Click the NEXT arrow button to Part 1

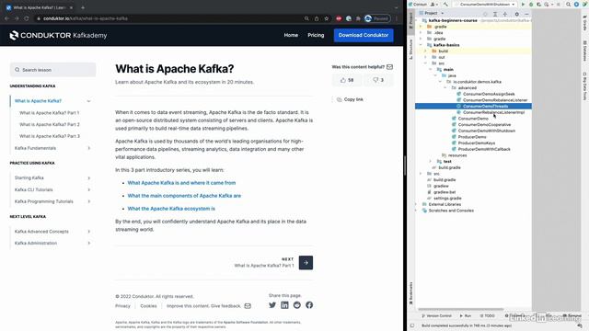pos(306,263)
